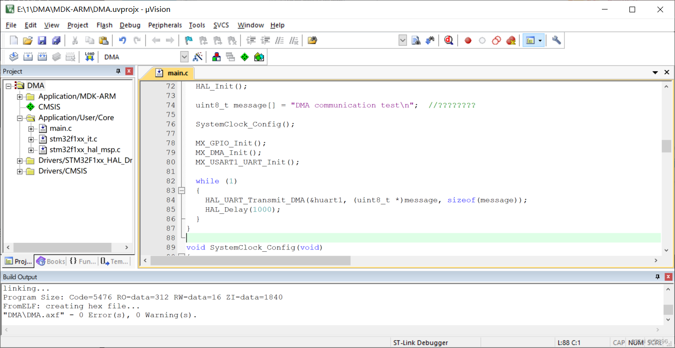The image size is (675, 348).
Task: Switch to the Books tab
Action: click(50, 261)
